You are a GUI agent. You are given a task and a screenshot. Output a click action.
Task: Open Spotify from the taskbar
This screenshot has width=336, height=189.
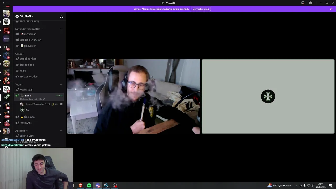[x=89, y=186]
